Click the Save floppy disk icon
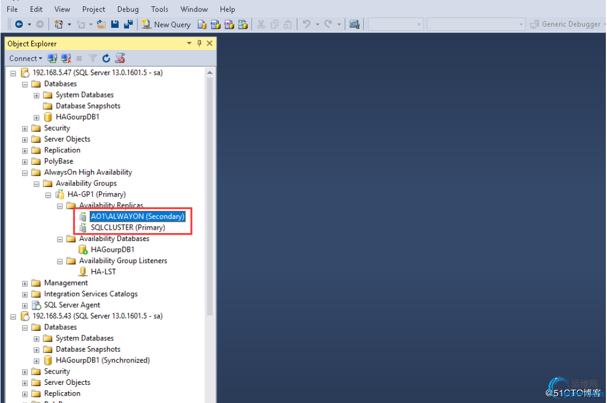The height and width of the screenshot is (403, 607). click(x=115, y=24)
